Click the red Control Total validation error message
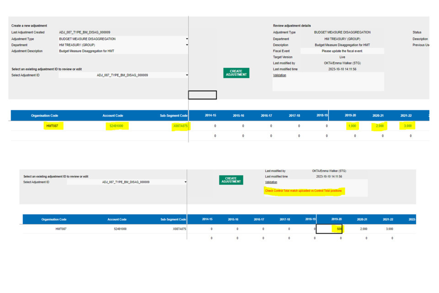439x293 pixels. click(303, 191)
